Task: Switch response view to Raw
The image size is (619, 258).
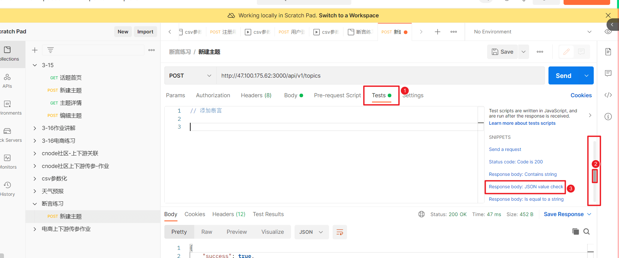Action: [207, 232]
